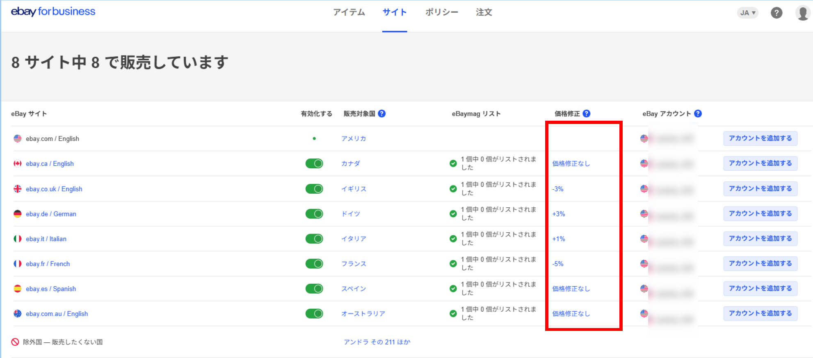
Task: Click the アンドラ その 211 ほか link
Action: [x=377, y=342]
